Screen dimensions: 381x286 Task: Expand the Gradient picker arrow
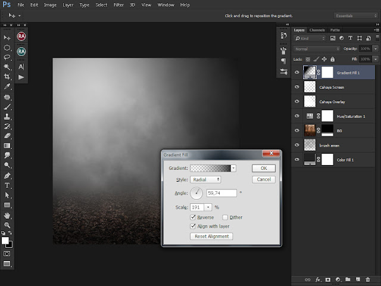click(233, 168)
